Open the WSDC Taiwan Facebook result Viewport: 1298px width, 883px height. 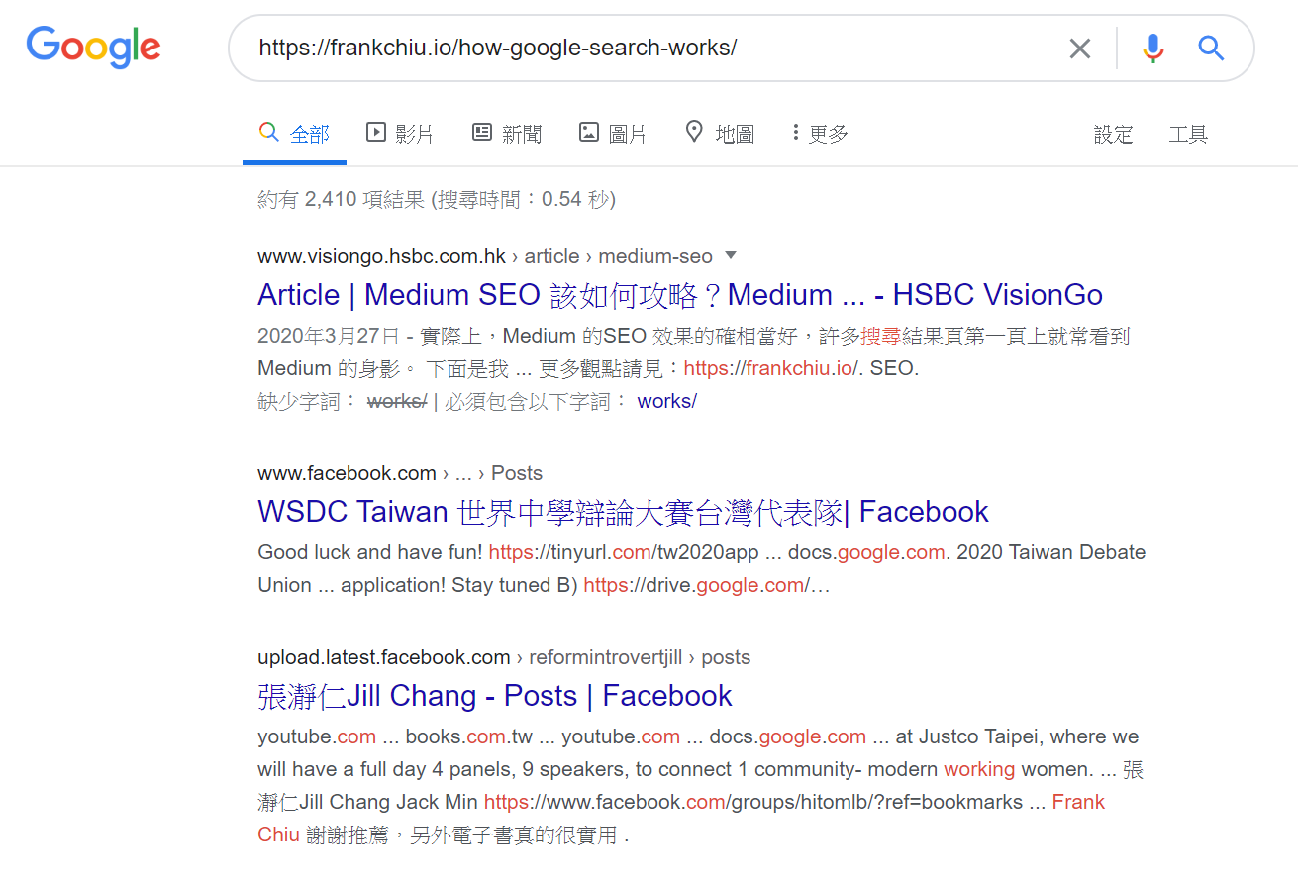point(623,512)
